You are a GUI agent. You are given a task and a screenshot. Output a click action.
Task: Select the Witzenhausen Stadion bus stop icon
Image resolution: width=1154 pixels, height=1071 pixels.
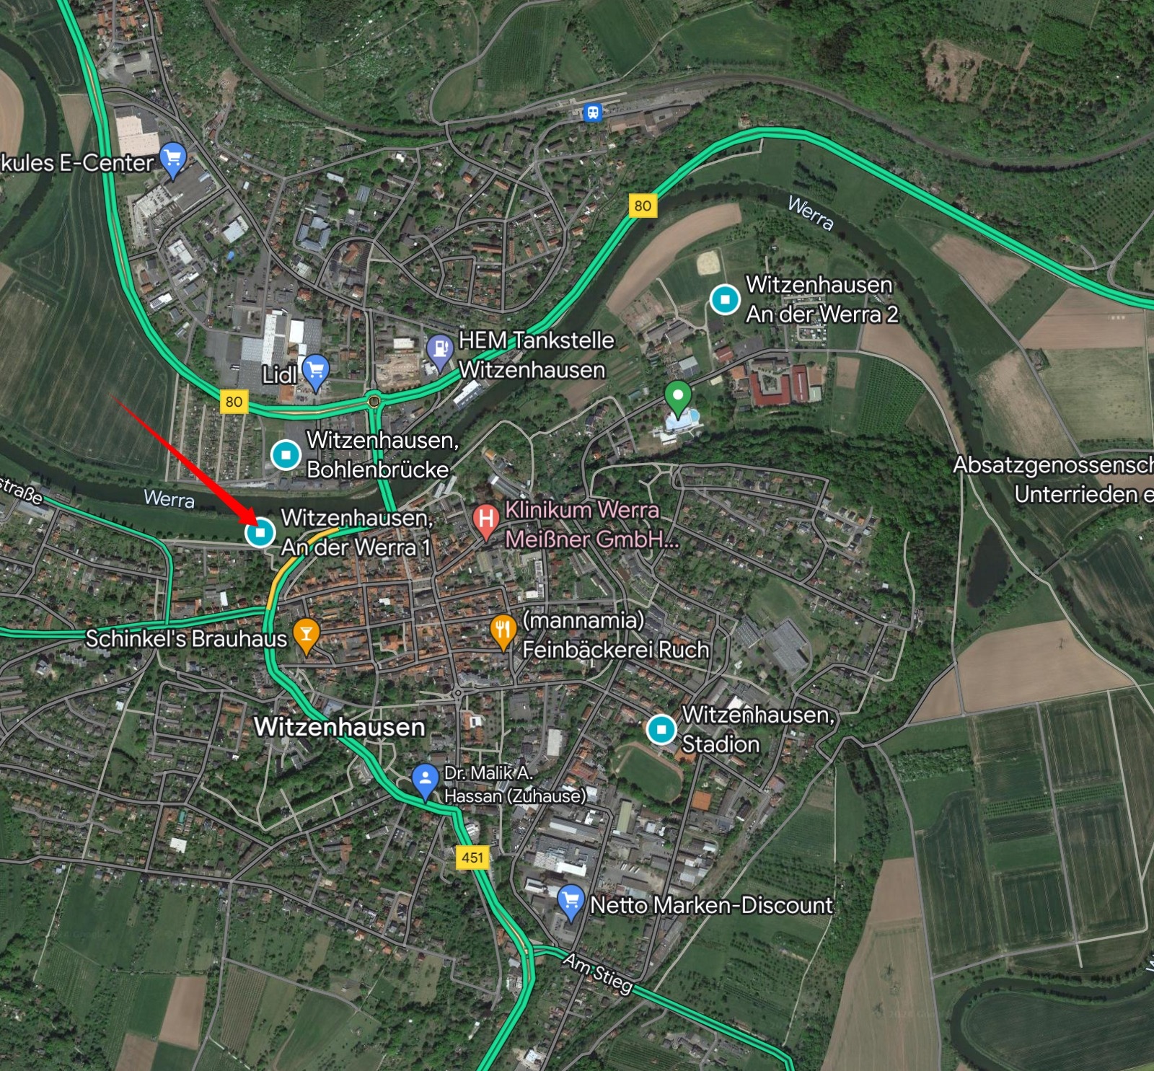661,729
